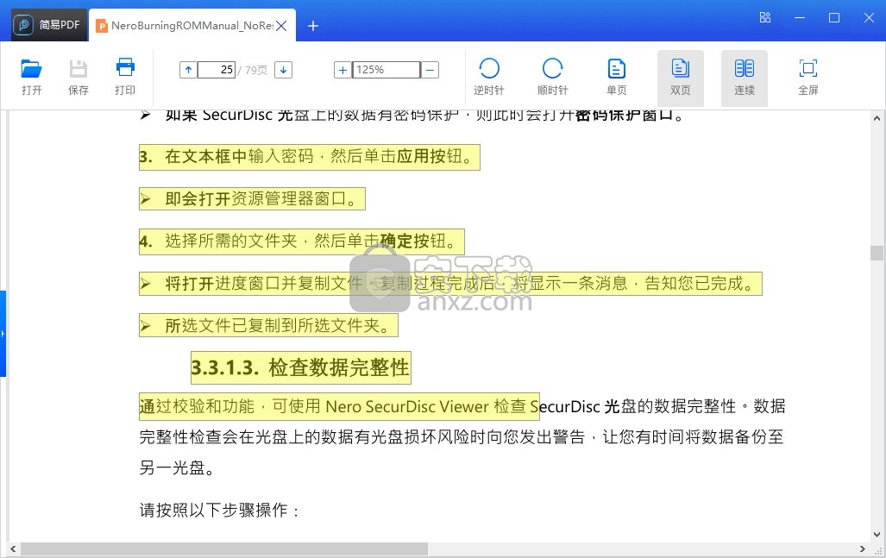Minimize the 简易PDF window

(x=800, y=18)
